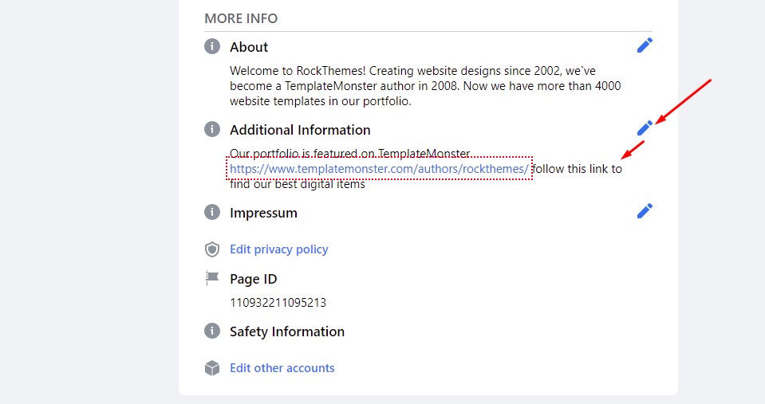Click the flag icon beside Page ID

click(212, 278)
